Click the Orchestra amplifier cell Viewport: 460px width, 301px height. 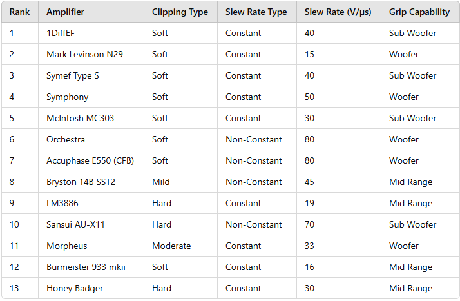(x=91, y=139)
